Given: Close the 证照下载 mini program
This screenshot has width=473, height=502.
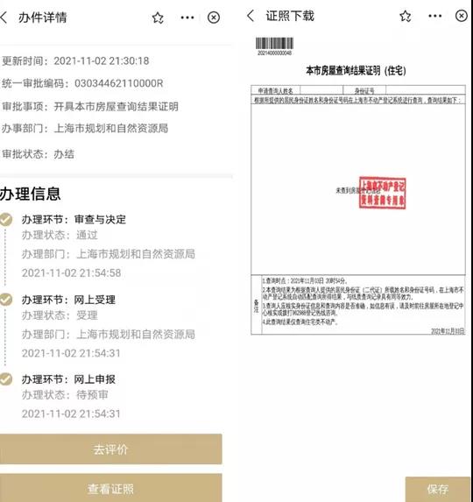Looking at the screenshot, I should coord(461,16).
